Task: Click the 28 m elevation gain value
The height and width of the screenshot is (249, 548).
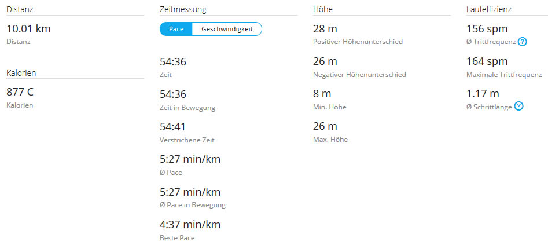Action: click(x=325, y=29)
